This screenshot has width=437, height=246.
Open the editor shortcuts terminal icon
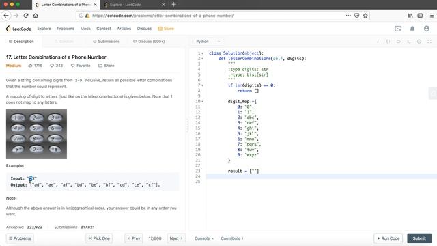[x=408, y=41]
